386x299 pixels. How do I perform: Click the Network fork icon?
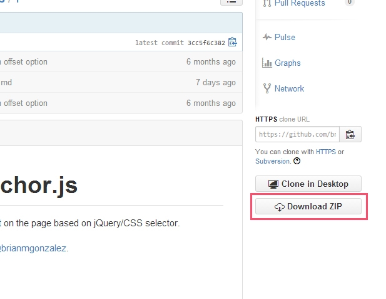(x=267, y=88)
